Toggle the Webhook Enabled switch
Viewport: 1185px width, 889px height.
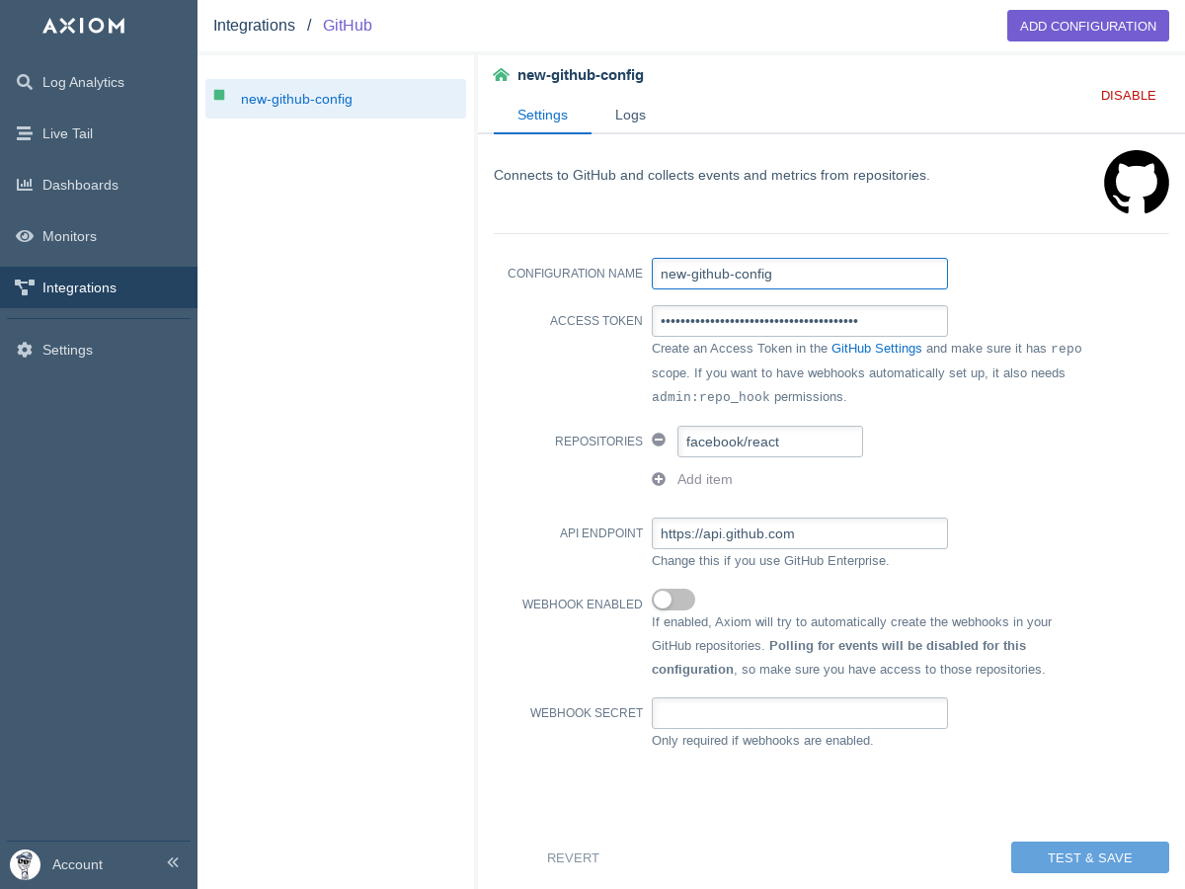click(x=673, y=600)
